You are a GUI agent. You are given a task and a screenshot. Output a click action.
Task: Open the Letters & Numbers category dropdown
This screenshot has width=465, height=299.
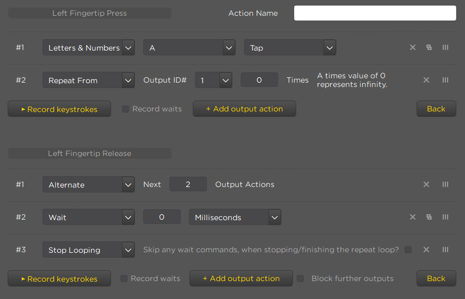(89, 48)
